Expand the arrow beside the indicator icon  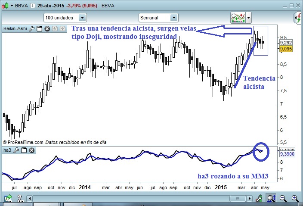pos(248,18)
